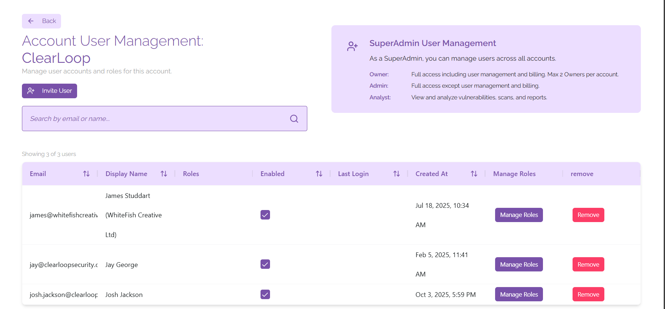Remove user Jay George

click(588, 264)
